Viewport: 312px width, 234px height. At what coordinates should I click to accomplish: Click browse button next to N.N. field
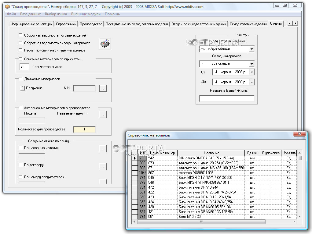(103, 89)
